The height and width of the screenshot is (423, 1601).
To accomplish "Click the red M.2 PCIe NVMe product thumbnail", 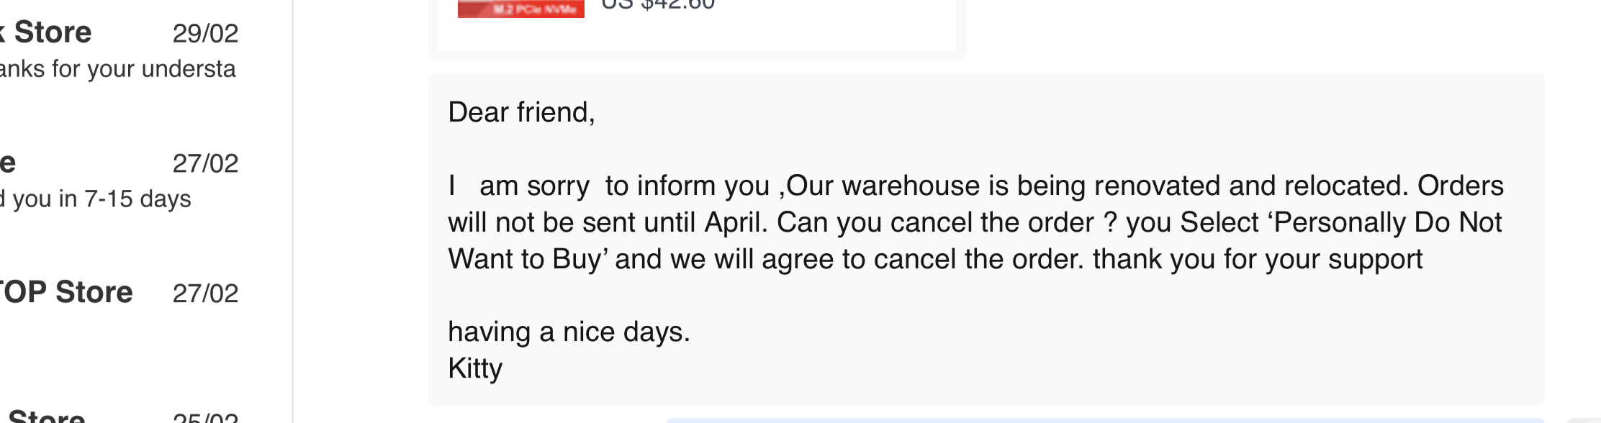I will (520, 9).
